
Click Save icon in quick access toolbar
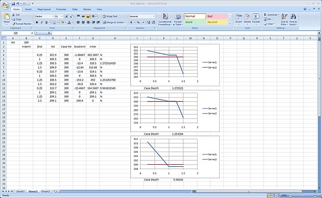click(13, 4)
